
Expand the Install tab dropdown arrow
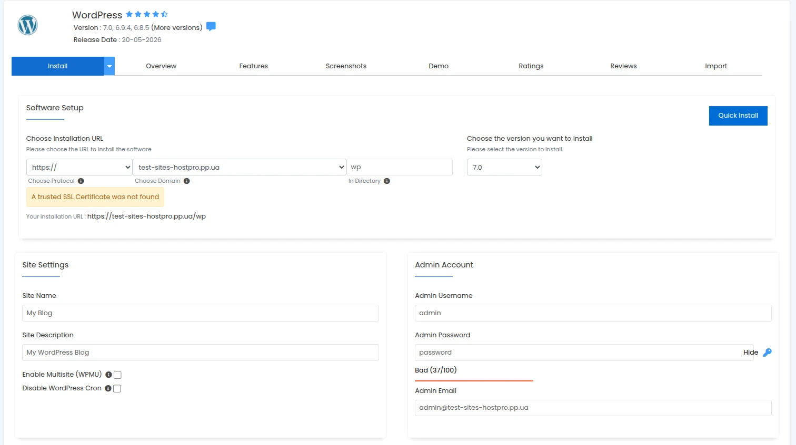110,66
